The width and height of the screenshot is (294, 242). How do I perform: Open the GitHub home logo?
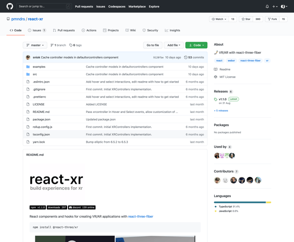point(10,6)
